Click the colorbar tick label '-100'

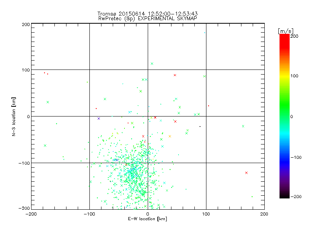pyautogui.click(x=296, y=158)
